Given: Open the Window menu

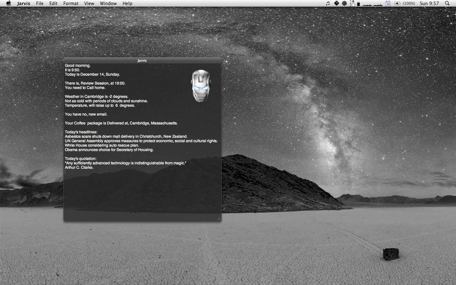Looking at the screenshot, I should tap(108, 3).
